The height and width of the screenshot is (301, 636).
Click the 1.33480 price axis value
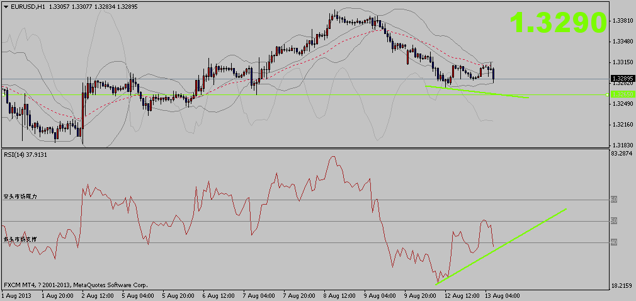pos(623,42)
